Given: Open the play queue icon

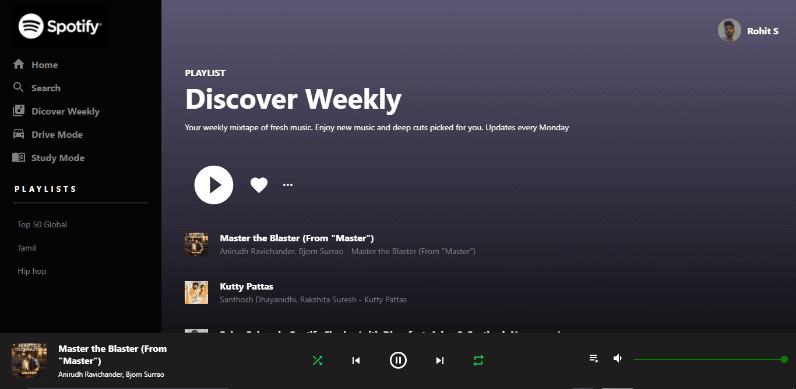Looking at the screenshot, I should pos(594,358).
